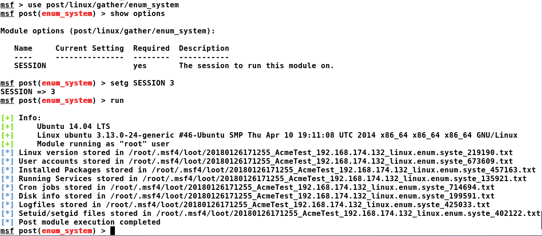The image size is (542, 236).
Task: Click the "Required" column header
Action: [152, 48]
